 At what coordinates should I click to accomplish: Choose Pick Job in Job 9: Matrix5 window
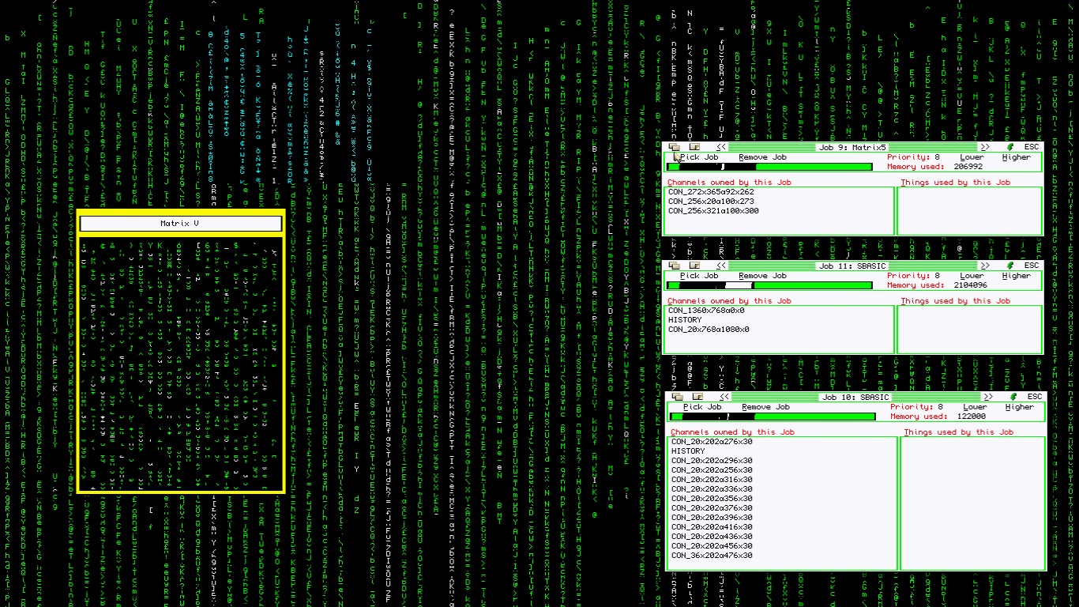pos(699,157)
